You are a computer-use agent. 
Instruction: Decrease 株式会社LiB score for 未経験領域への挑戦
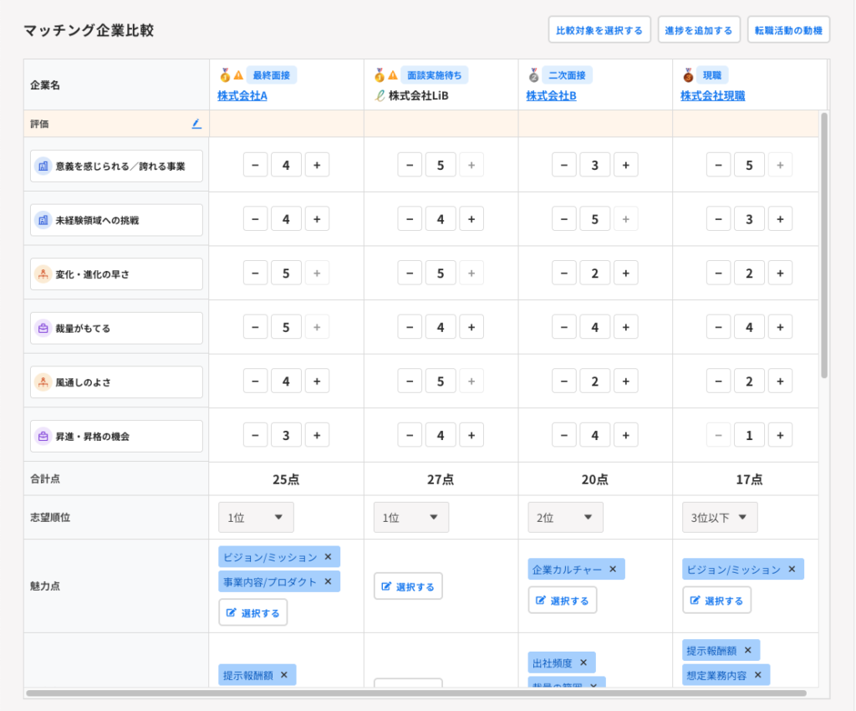tap(409, 219)
